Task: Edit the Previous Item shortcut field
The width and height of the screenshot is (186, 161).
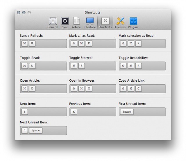Action: coord(93,112)
